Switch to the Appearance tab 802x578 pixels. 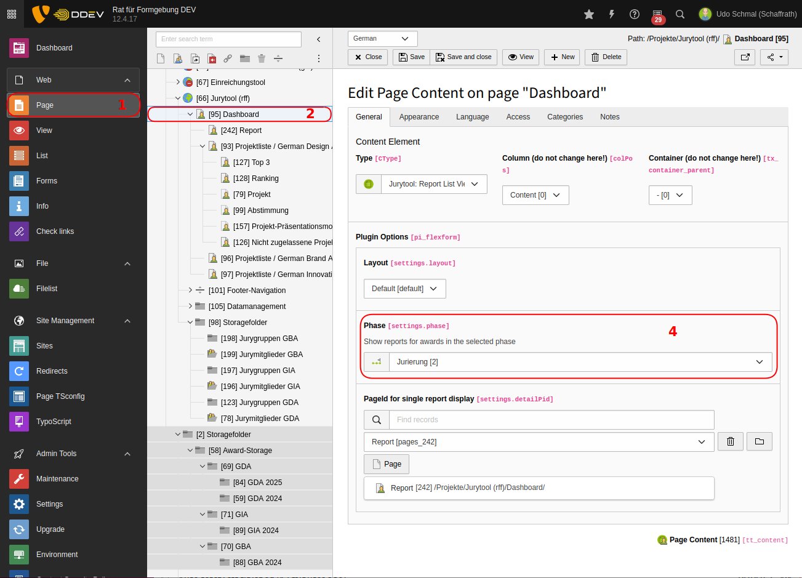tap(419, 117)
